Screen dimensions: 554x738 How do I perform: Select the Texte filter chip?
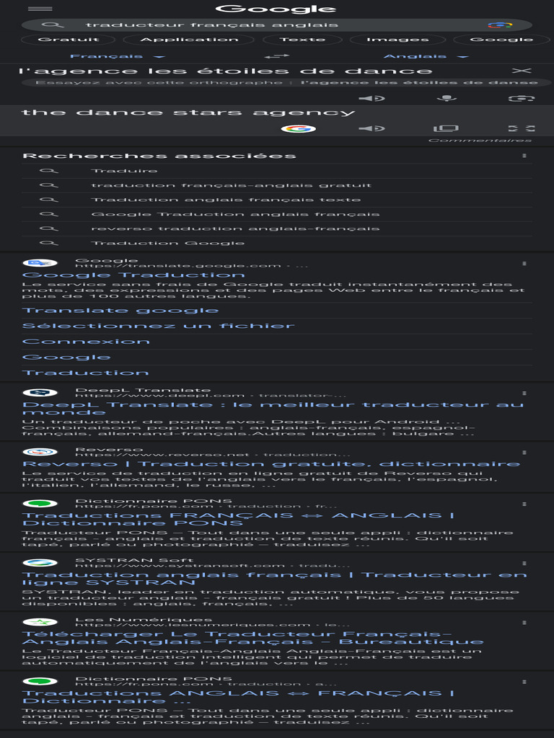[x=302, y=40]
